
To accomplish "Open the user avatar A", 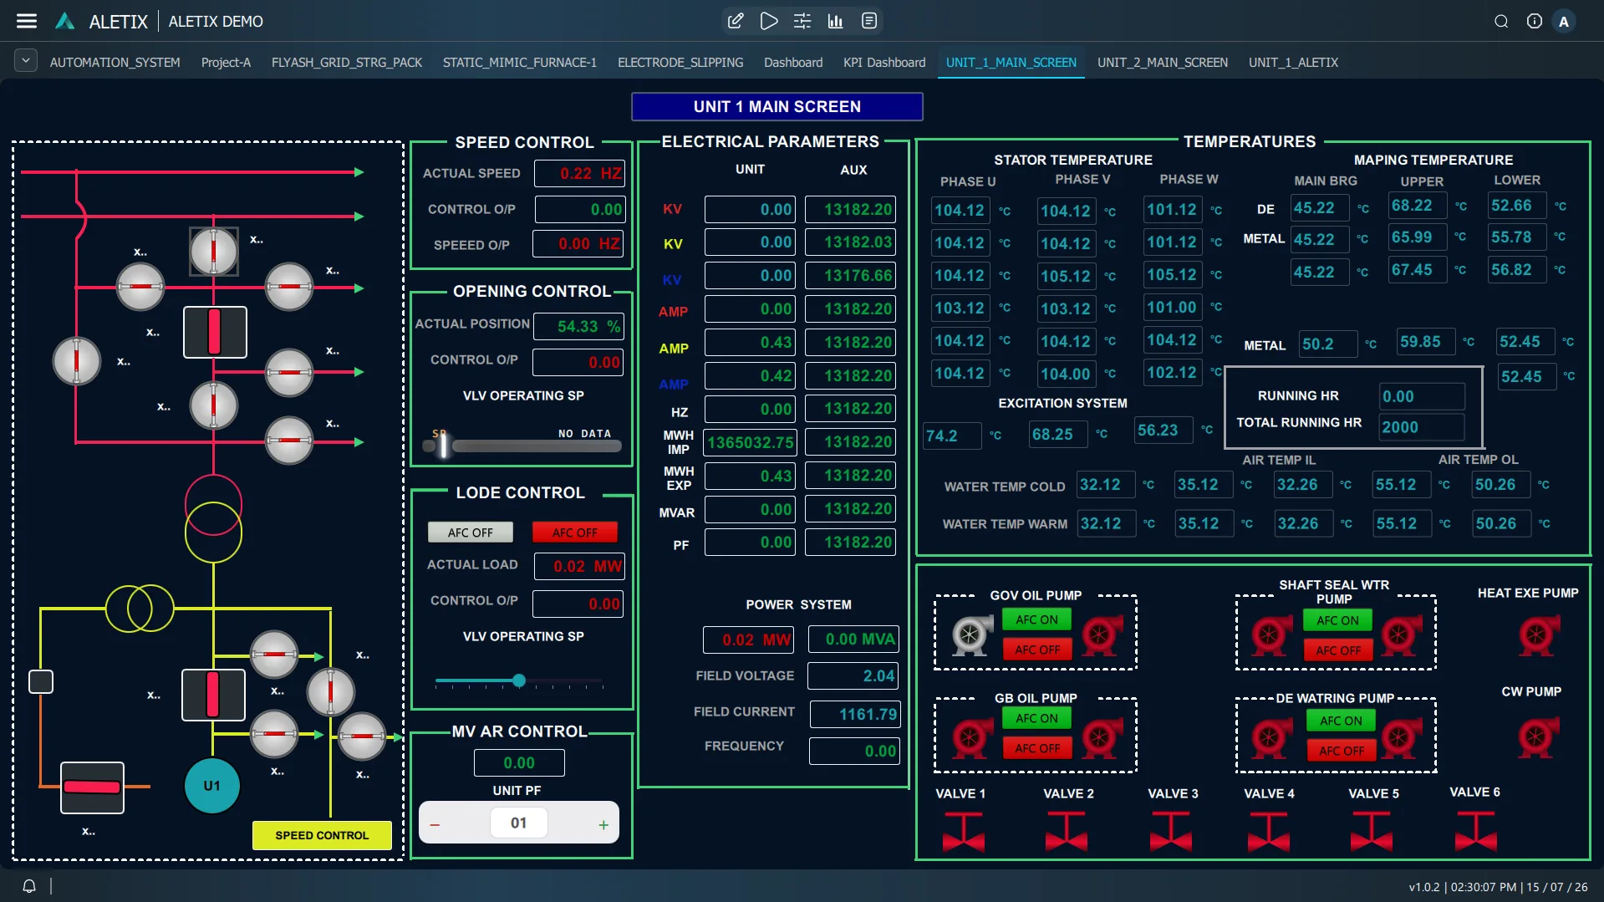I will tap(1564, 21).
